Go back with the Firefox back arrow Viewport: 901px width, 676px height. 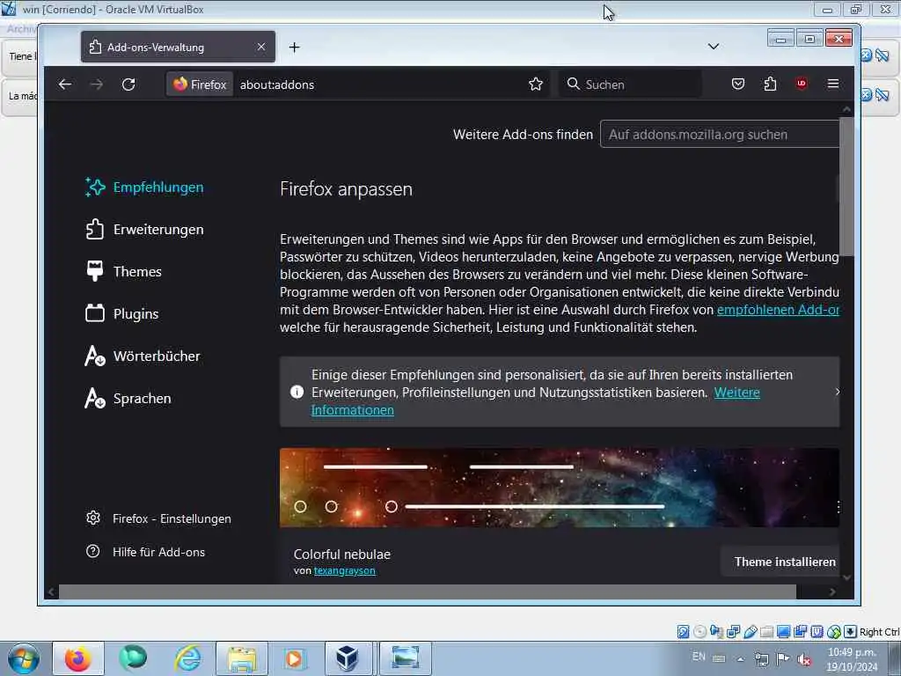[x=65, y=84]
